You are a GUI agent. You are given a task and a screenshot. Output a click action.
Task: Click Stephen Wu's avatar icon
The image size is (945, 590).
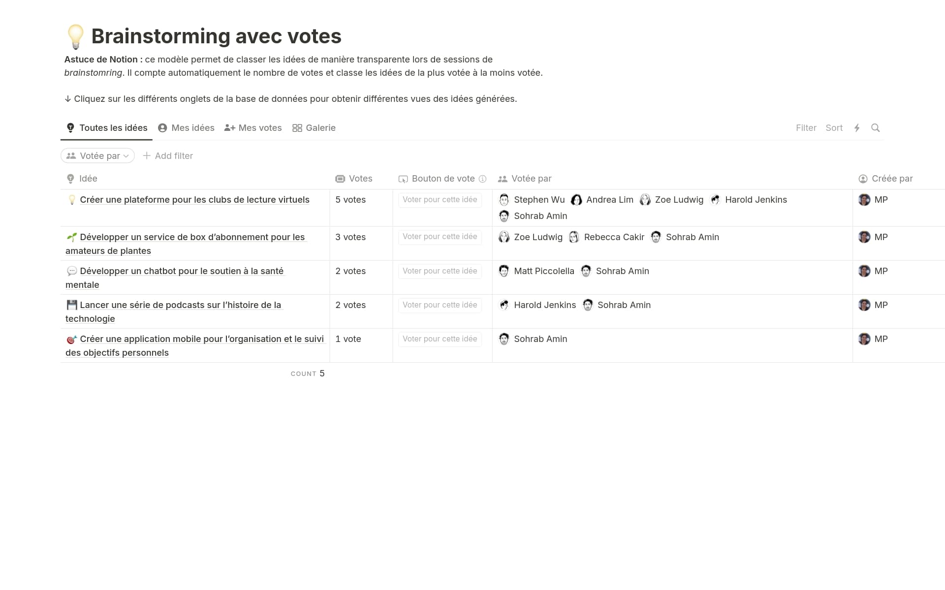504,200
